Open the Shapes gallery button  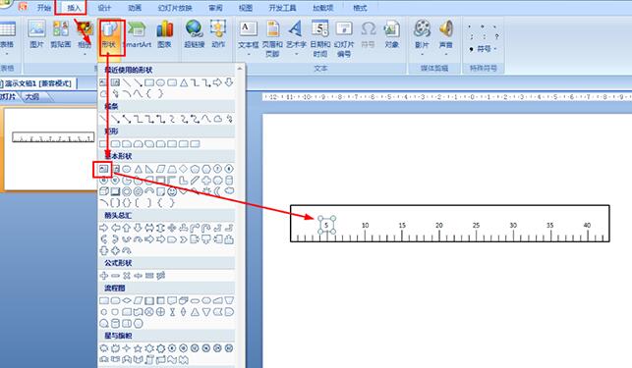[x=109, y=35]
